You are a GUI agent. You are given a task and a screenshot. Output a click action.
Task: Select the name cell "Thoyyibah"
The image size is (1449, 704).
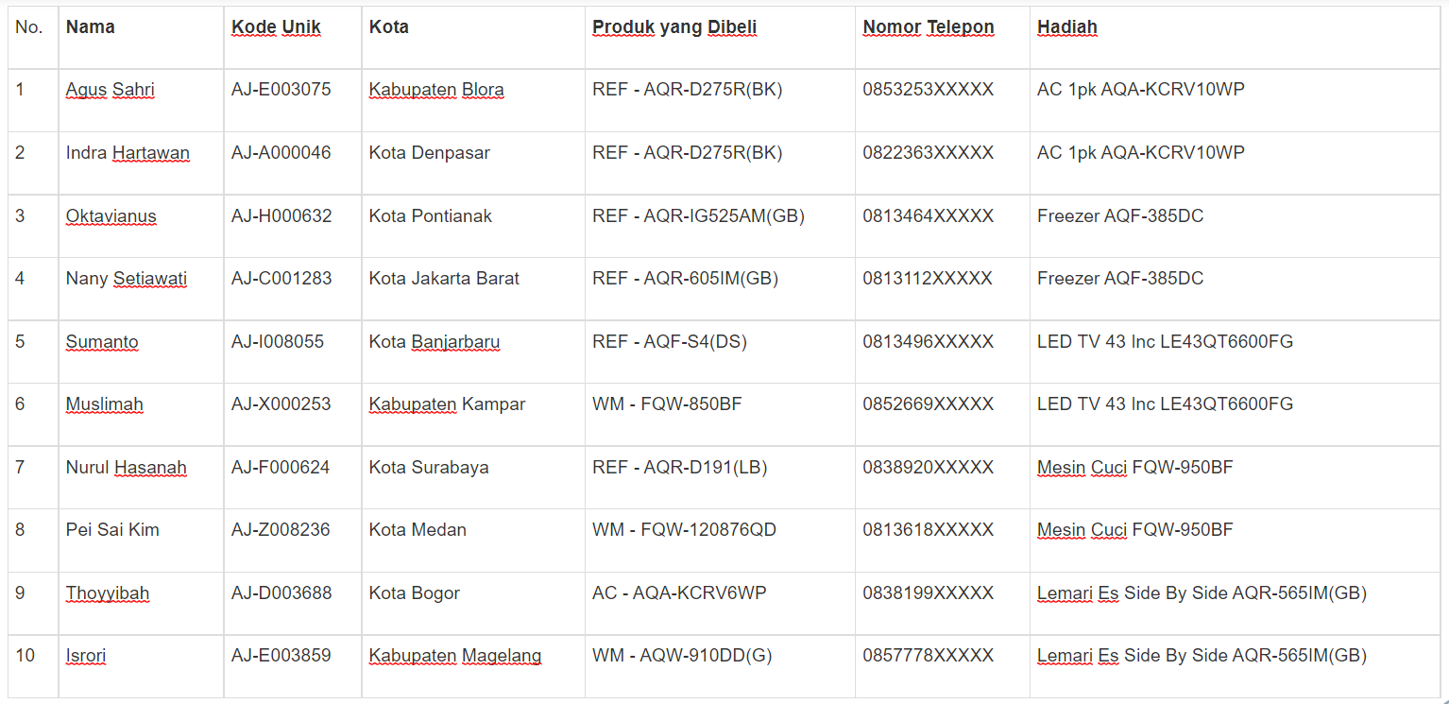[x=108, y=593]
